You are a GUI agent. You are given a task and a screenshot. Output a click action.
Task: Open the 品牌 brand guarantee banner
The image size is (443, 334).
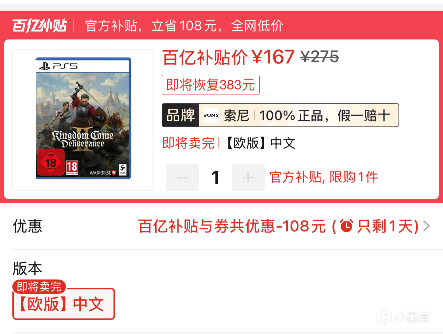pos(280,115)
